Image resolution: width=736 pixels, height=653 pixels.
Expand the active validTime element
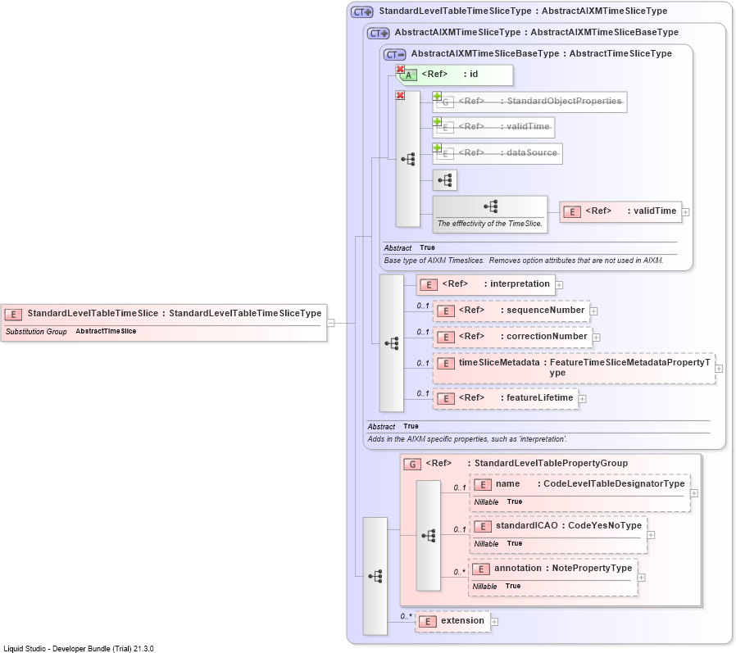click(x=686, y=212)
